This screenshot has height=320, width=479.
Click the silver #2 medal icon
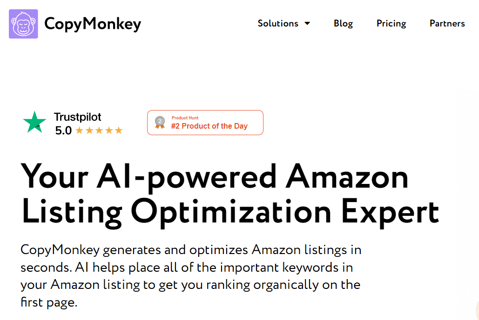(160, 122)
